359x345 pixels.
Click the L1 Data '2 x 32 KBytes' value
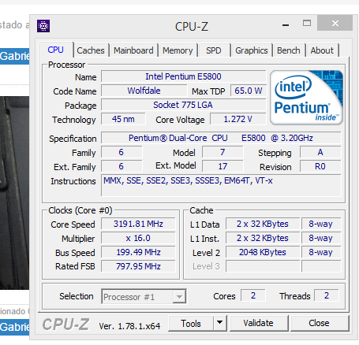[x=263, y=224]
